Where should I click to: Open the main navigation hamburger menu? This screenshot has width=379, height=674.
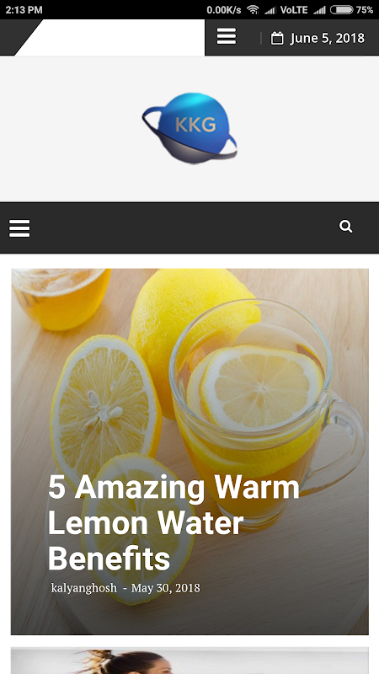point(19,228)
